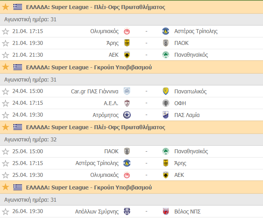Open the ΑΕΚ vs Παναθηναϊκός match on 21.04.
Screen dimensions: 263x219
coord(146,55)
